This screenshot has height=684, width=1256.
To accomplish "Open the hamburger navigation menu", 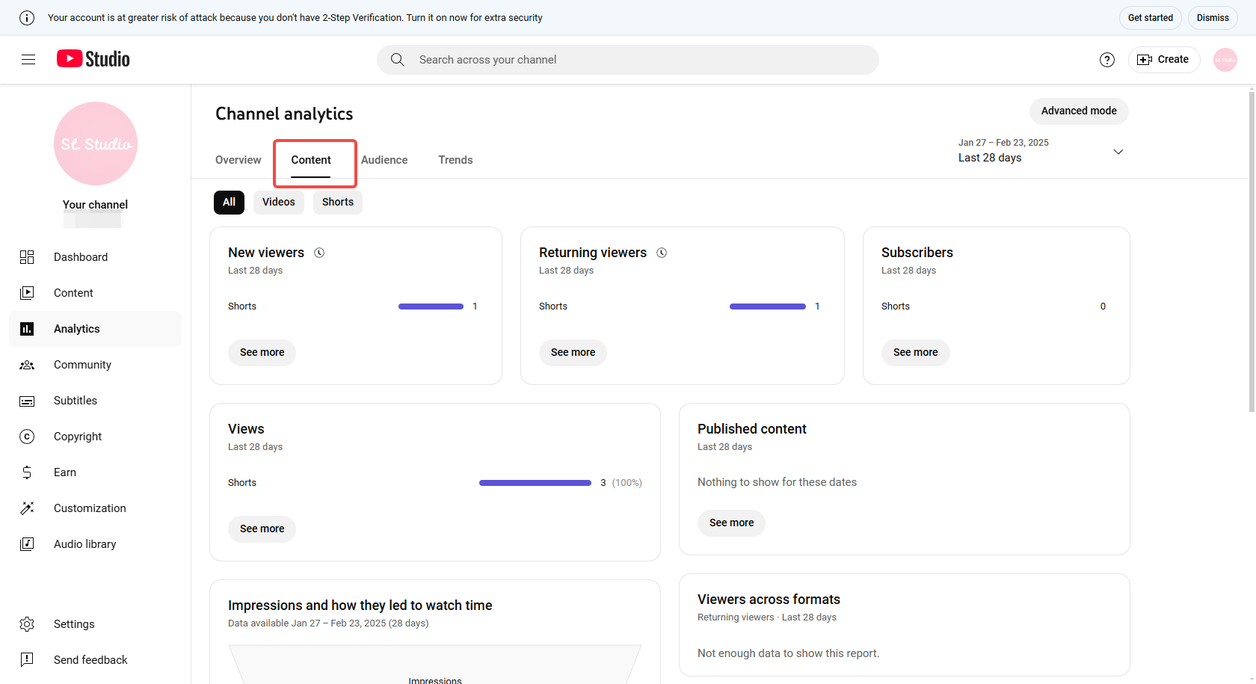I will (28, 59).
